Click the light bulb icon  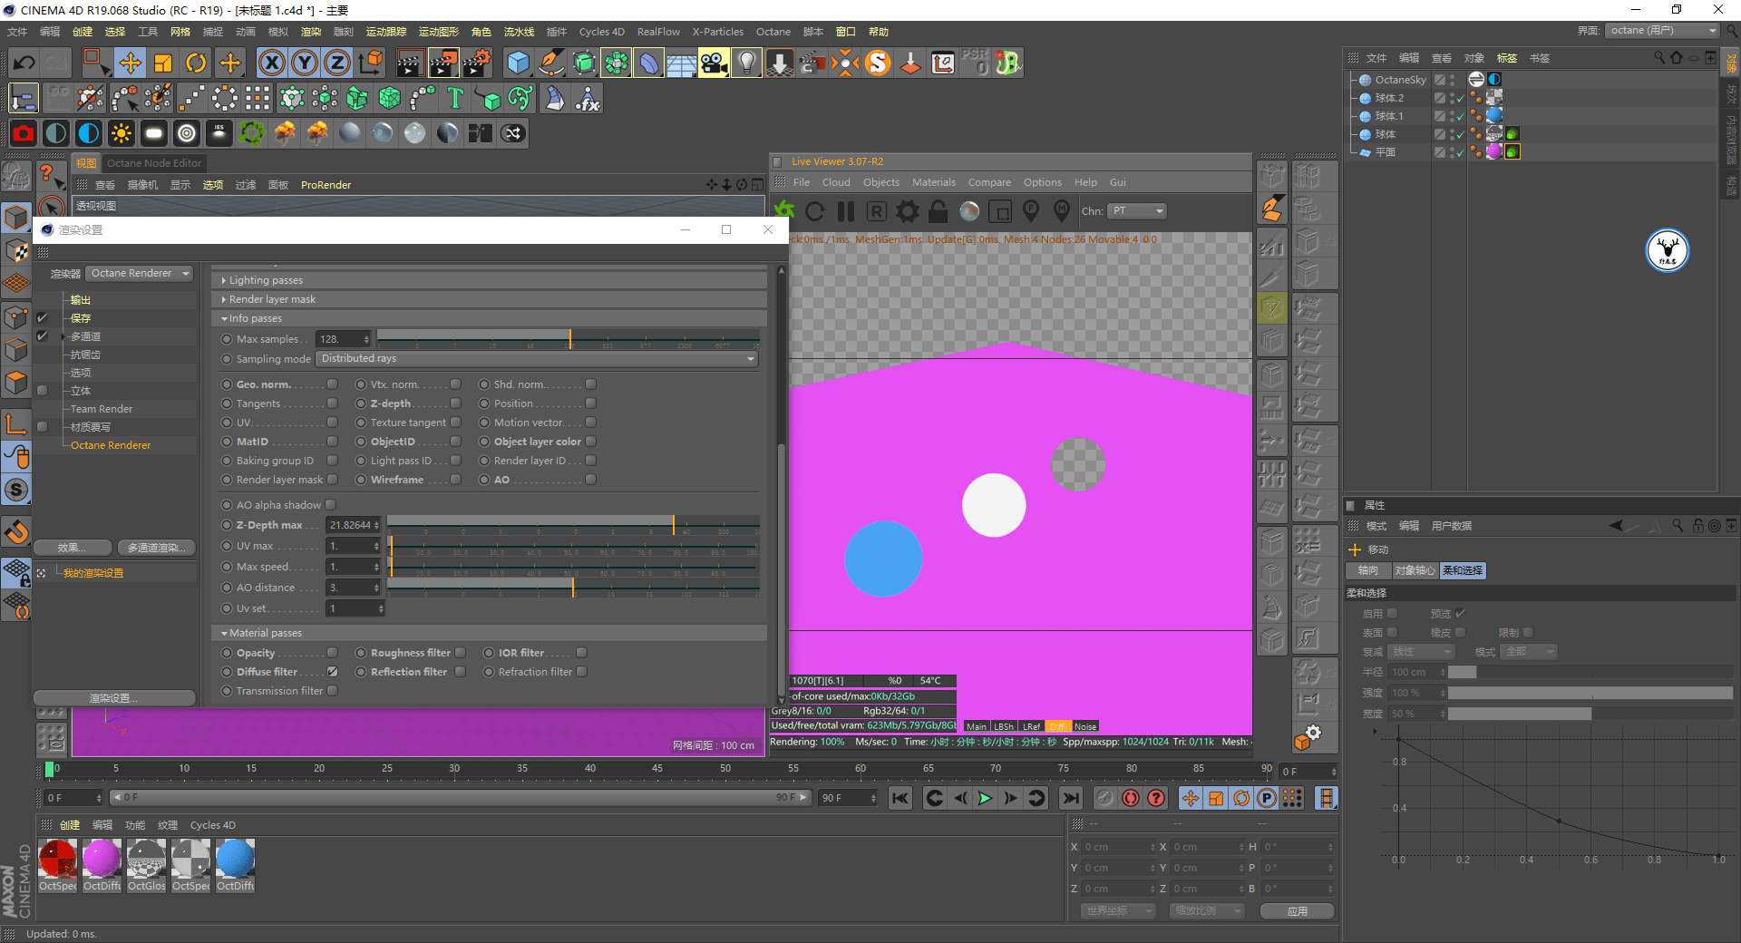[x=746, y=63]
